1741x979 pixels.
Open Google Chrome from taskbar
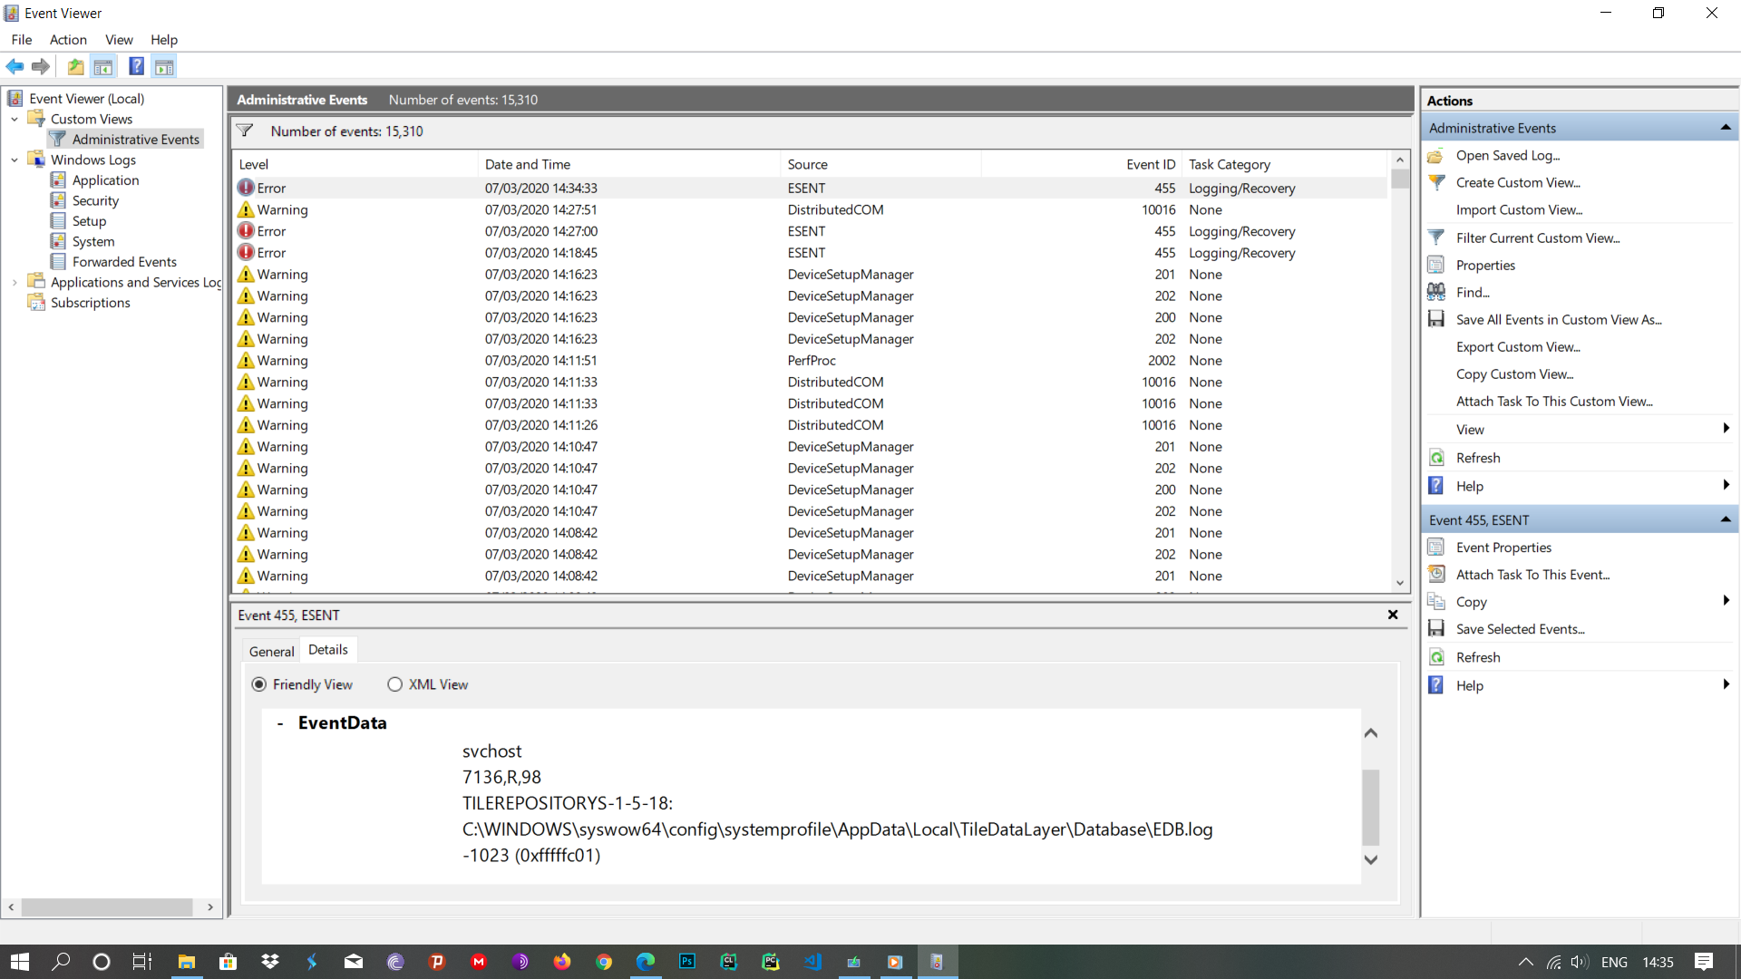pyautogui.click(x=604, y=962)
